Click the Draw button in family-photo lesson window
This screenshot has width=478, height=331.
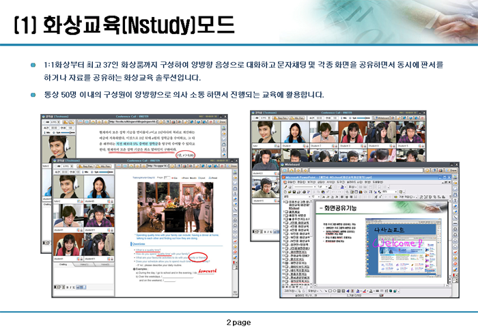click(x=232, y=166)
